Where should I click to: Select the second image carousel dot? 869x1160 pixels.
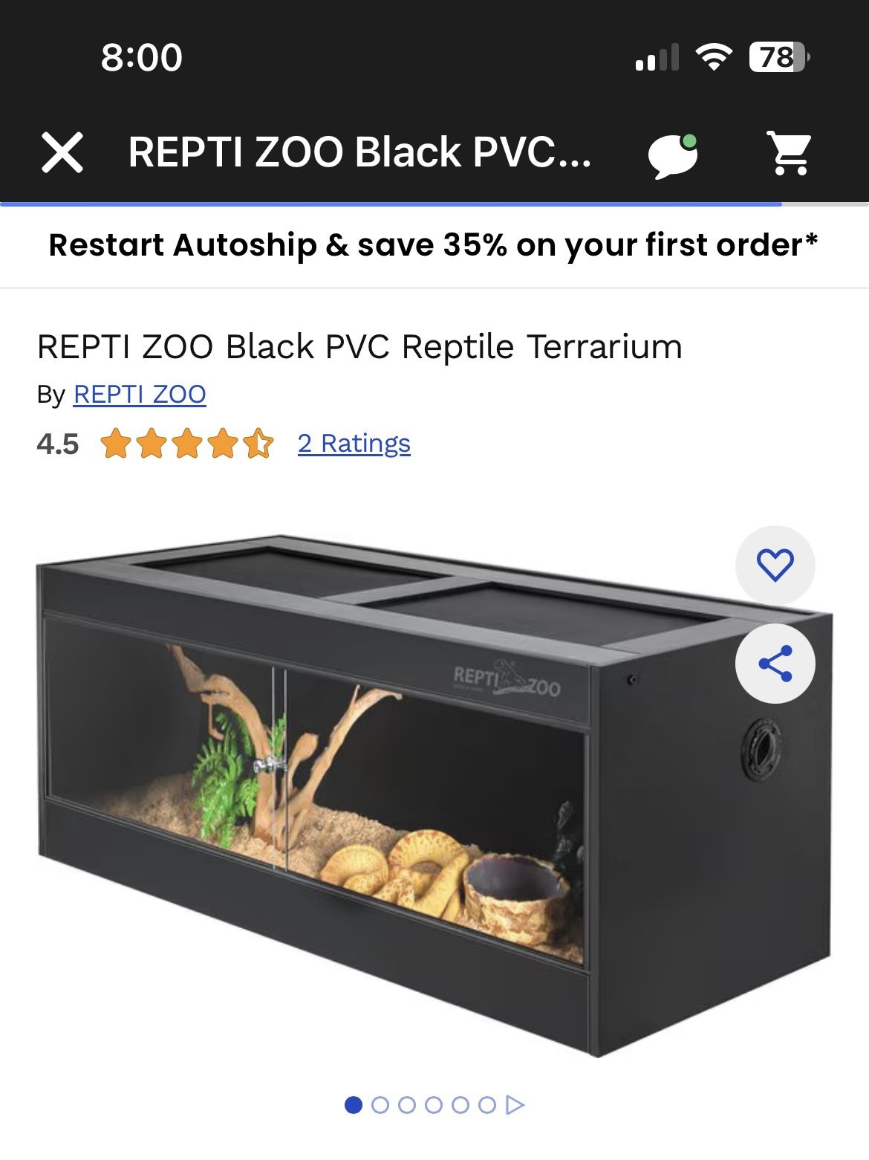pyautogui.click(x=380, y=1105)
